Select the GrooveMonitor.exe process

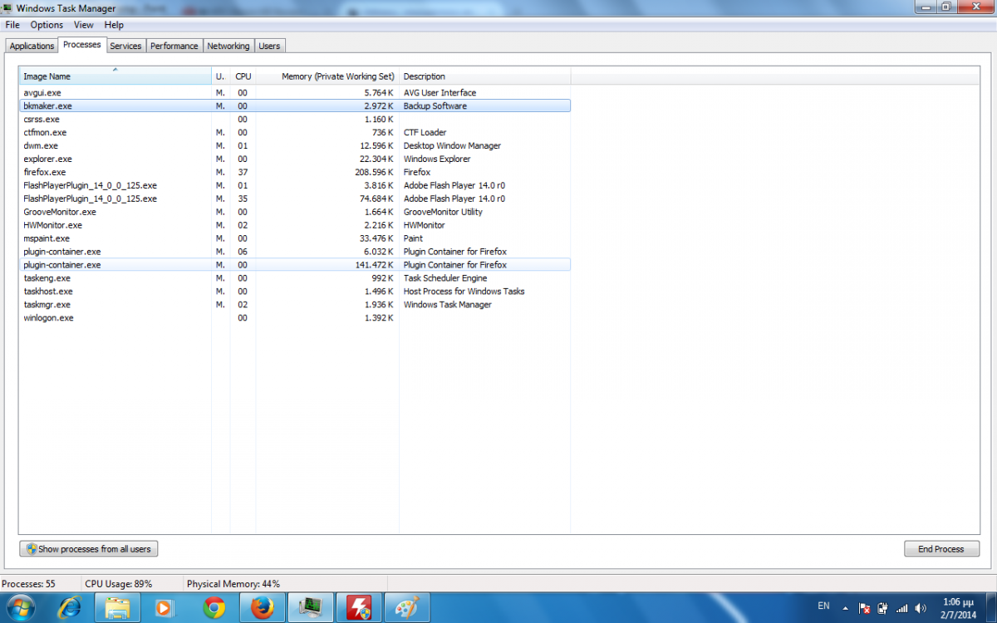295,212
